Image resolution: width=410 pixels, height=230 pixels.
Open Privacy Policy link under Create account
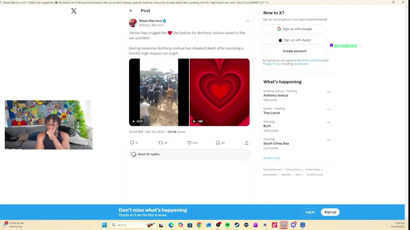(x=271, y=64)
